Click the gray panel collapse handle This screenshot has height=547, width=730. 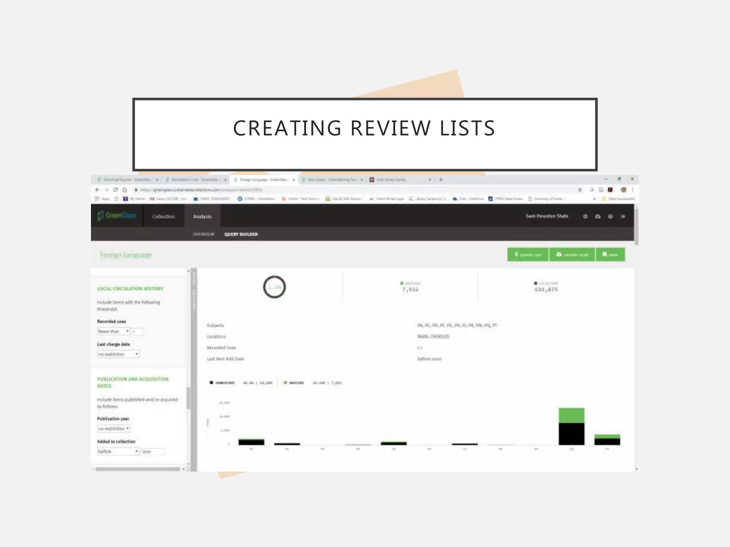194,370
